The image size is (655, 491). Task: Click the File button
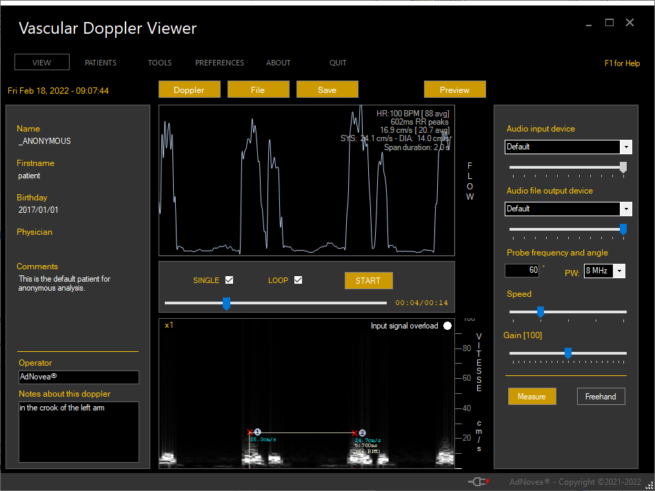point(258,90)
